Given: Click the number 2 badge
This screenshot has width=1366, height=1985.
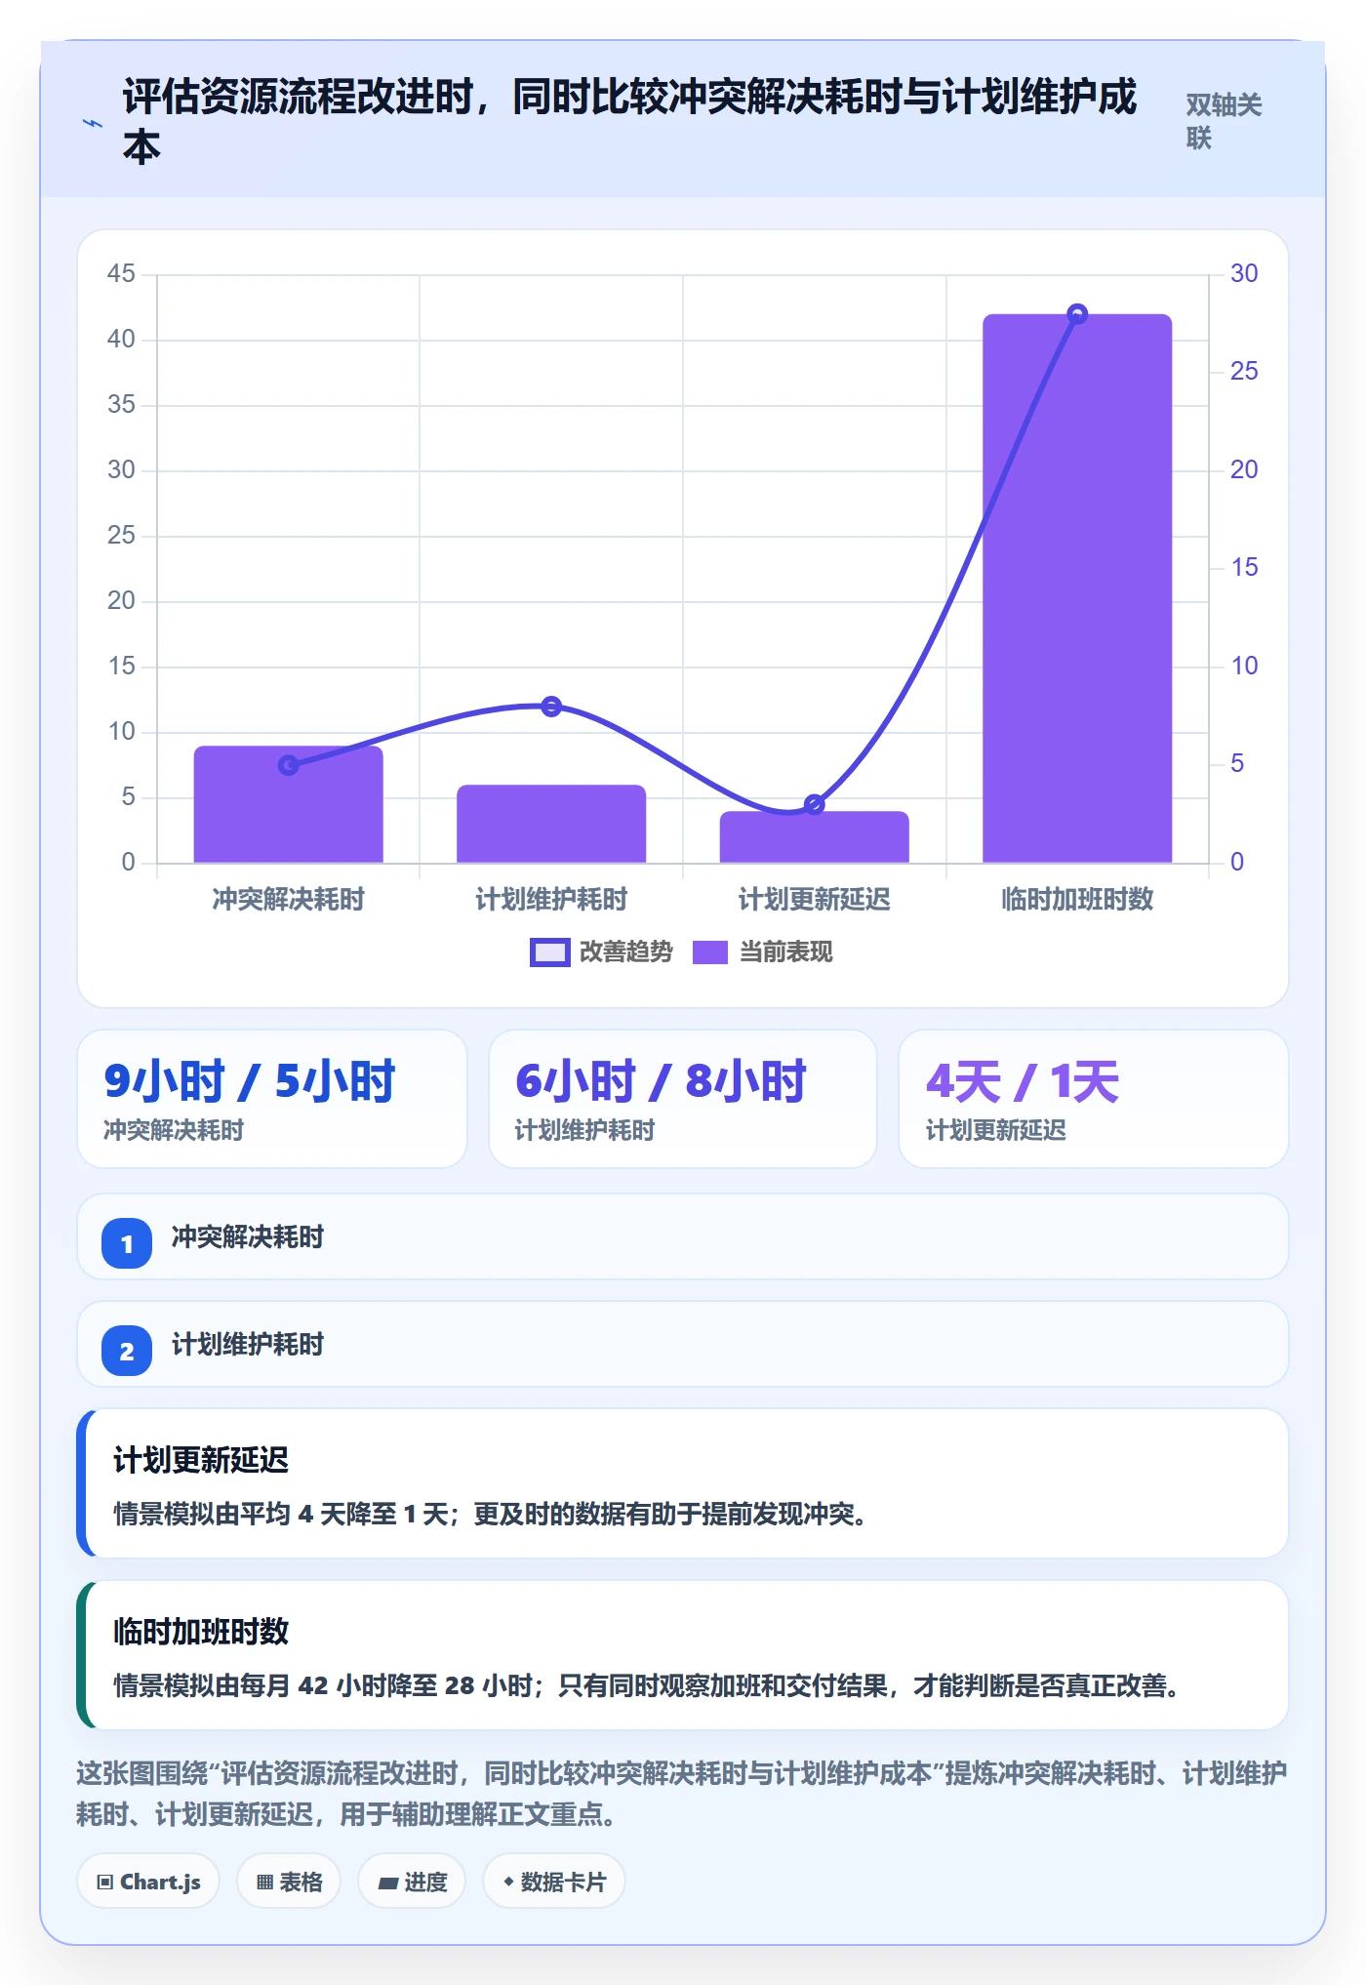Looking at the screenshot, I should [127, 1351].
